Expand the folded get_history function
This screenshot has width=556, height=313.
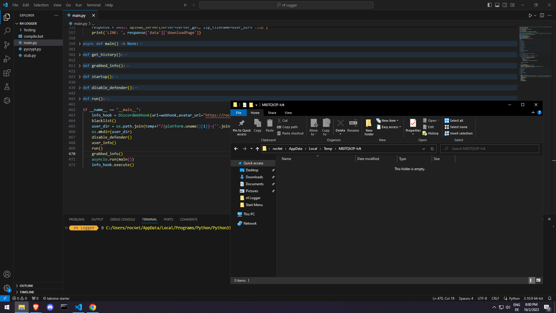(80, 55)
